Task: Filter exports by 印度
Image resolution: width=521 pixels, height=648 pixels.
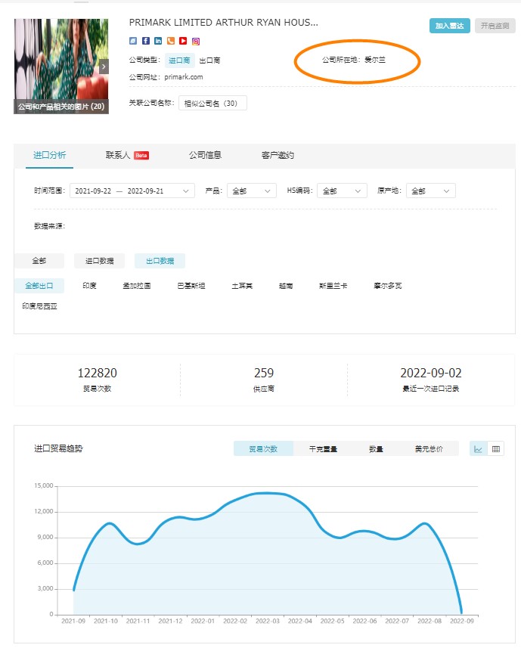Action: [x=89, y=286]
